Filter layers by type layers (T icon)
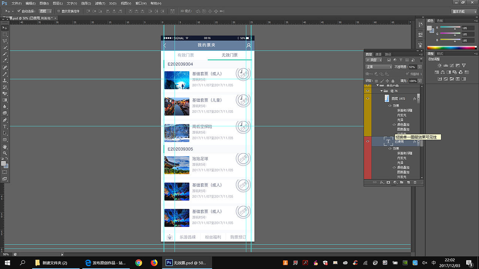 click(x=401, y=60)
